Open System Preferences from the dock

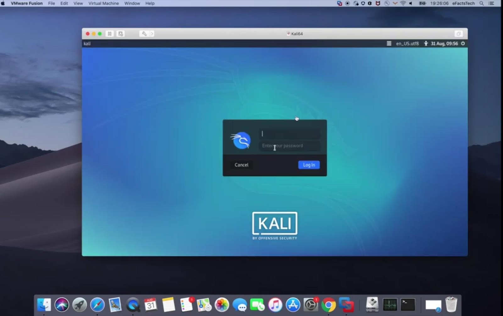(x=311, y=305)
